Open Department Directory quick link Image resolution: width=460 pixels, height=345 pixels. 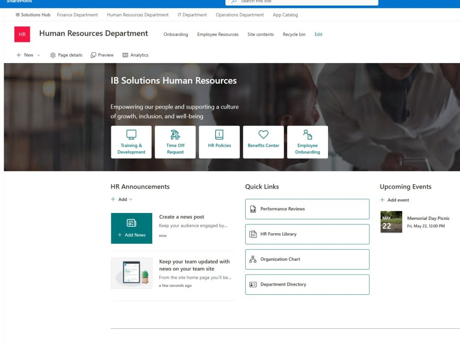click(307, 285)
